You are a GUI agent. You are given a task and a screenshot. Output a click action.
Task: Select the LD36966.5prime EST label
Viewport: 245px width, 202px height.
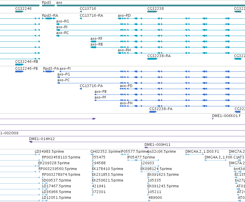(56, 192)
